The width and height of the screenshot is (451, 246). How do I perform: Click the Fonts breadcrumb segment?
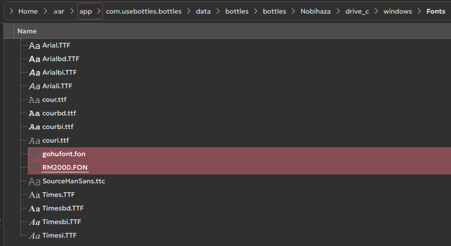coord(435,11)
